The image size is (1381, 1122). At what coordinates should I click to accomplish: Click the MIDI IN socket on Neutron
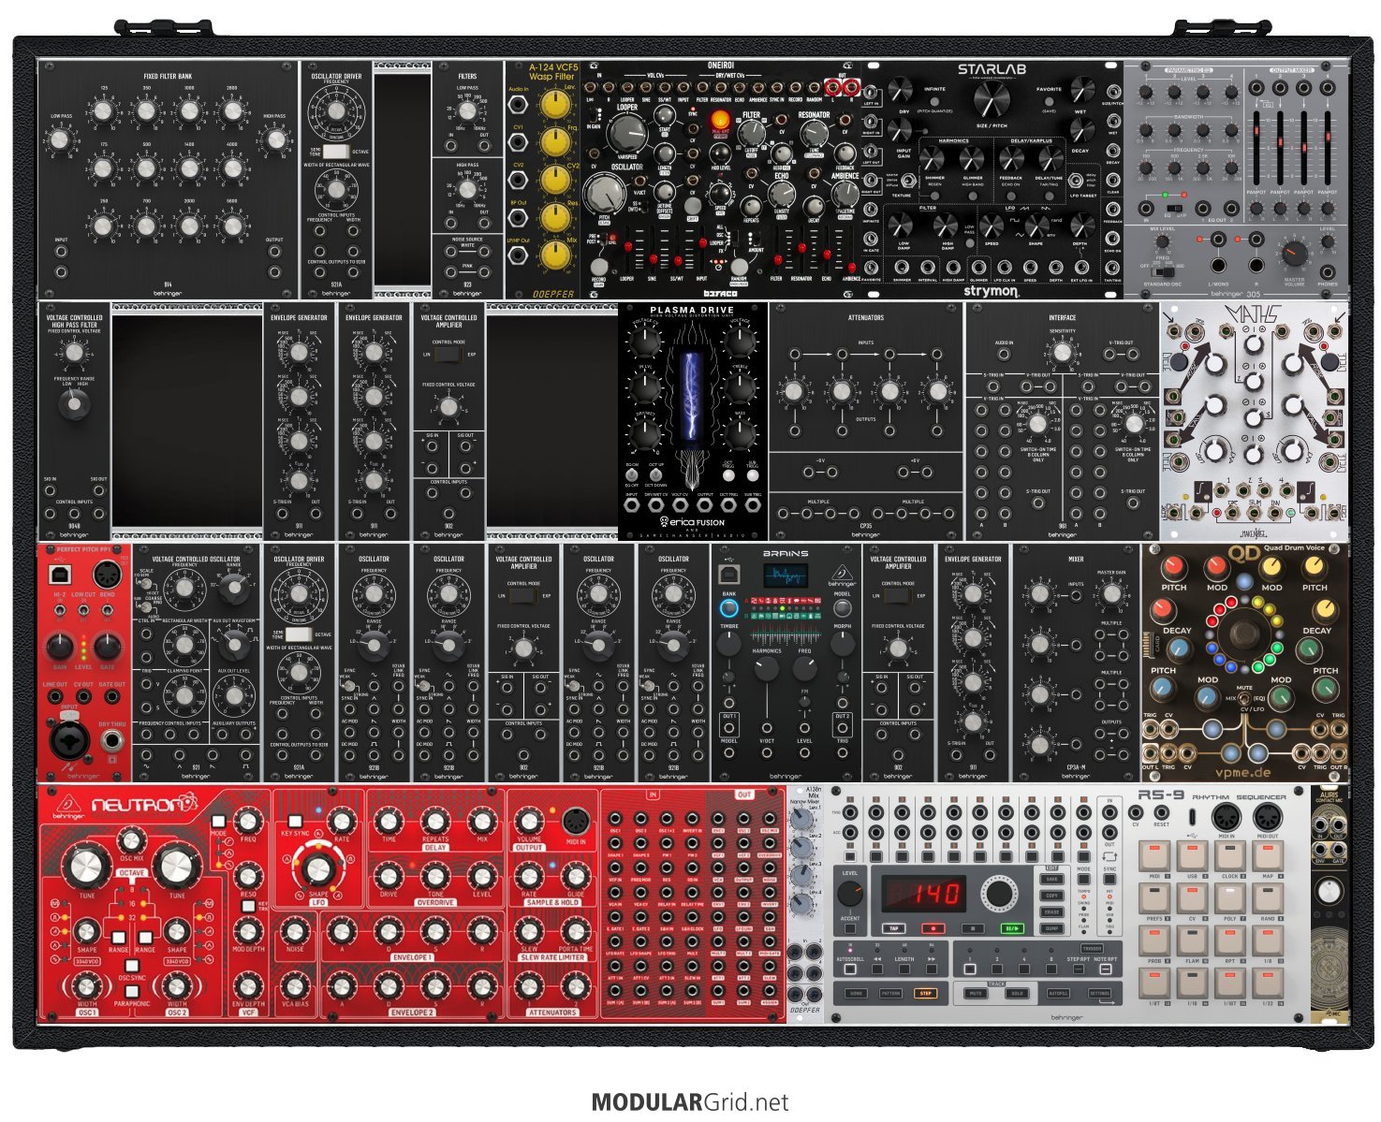click(577, 822)
